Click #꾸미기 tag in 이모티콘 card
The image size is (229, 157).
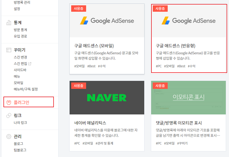(182, 143)
